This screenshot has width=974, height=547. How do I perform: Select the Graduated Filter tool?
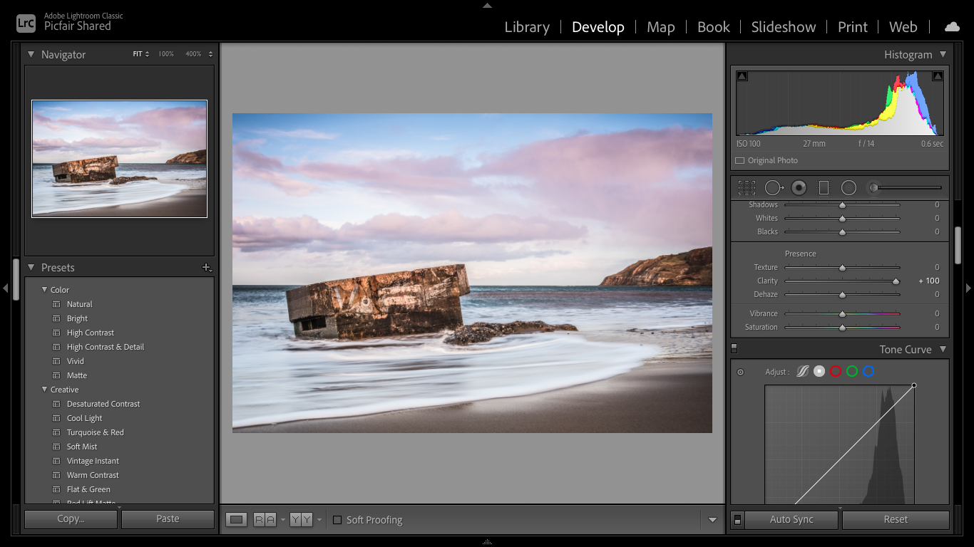(824, 187)
